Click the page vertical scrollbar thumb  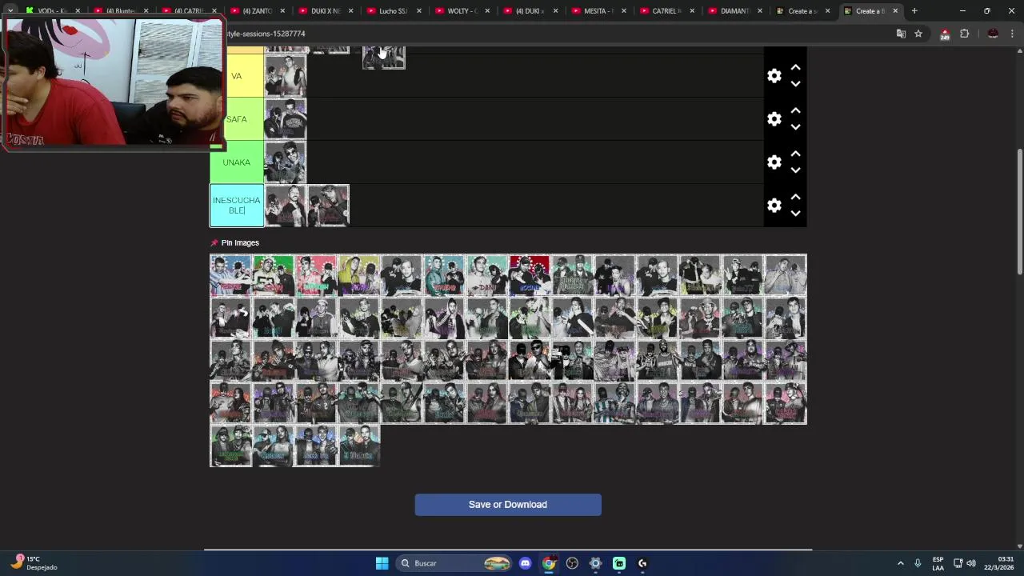click(x=1019, y=212)
